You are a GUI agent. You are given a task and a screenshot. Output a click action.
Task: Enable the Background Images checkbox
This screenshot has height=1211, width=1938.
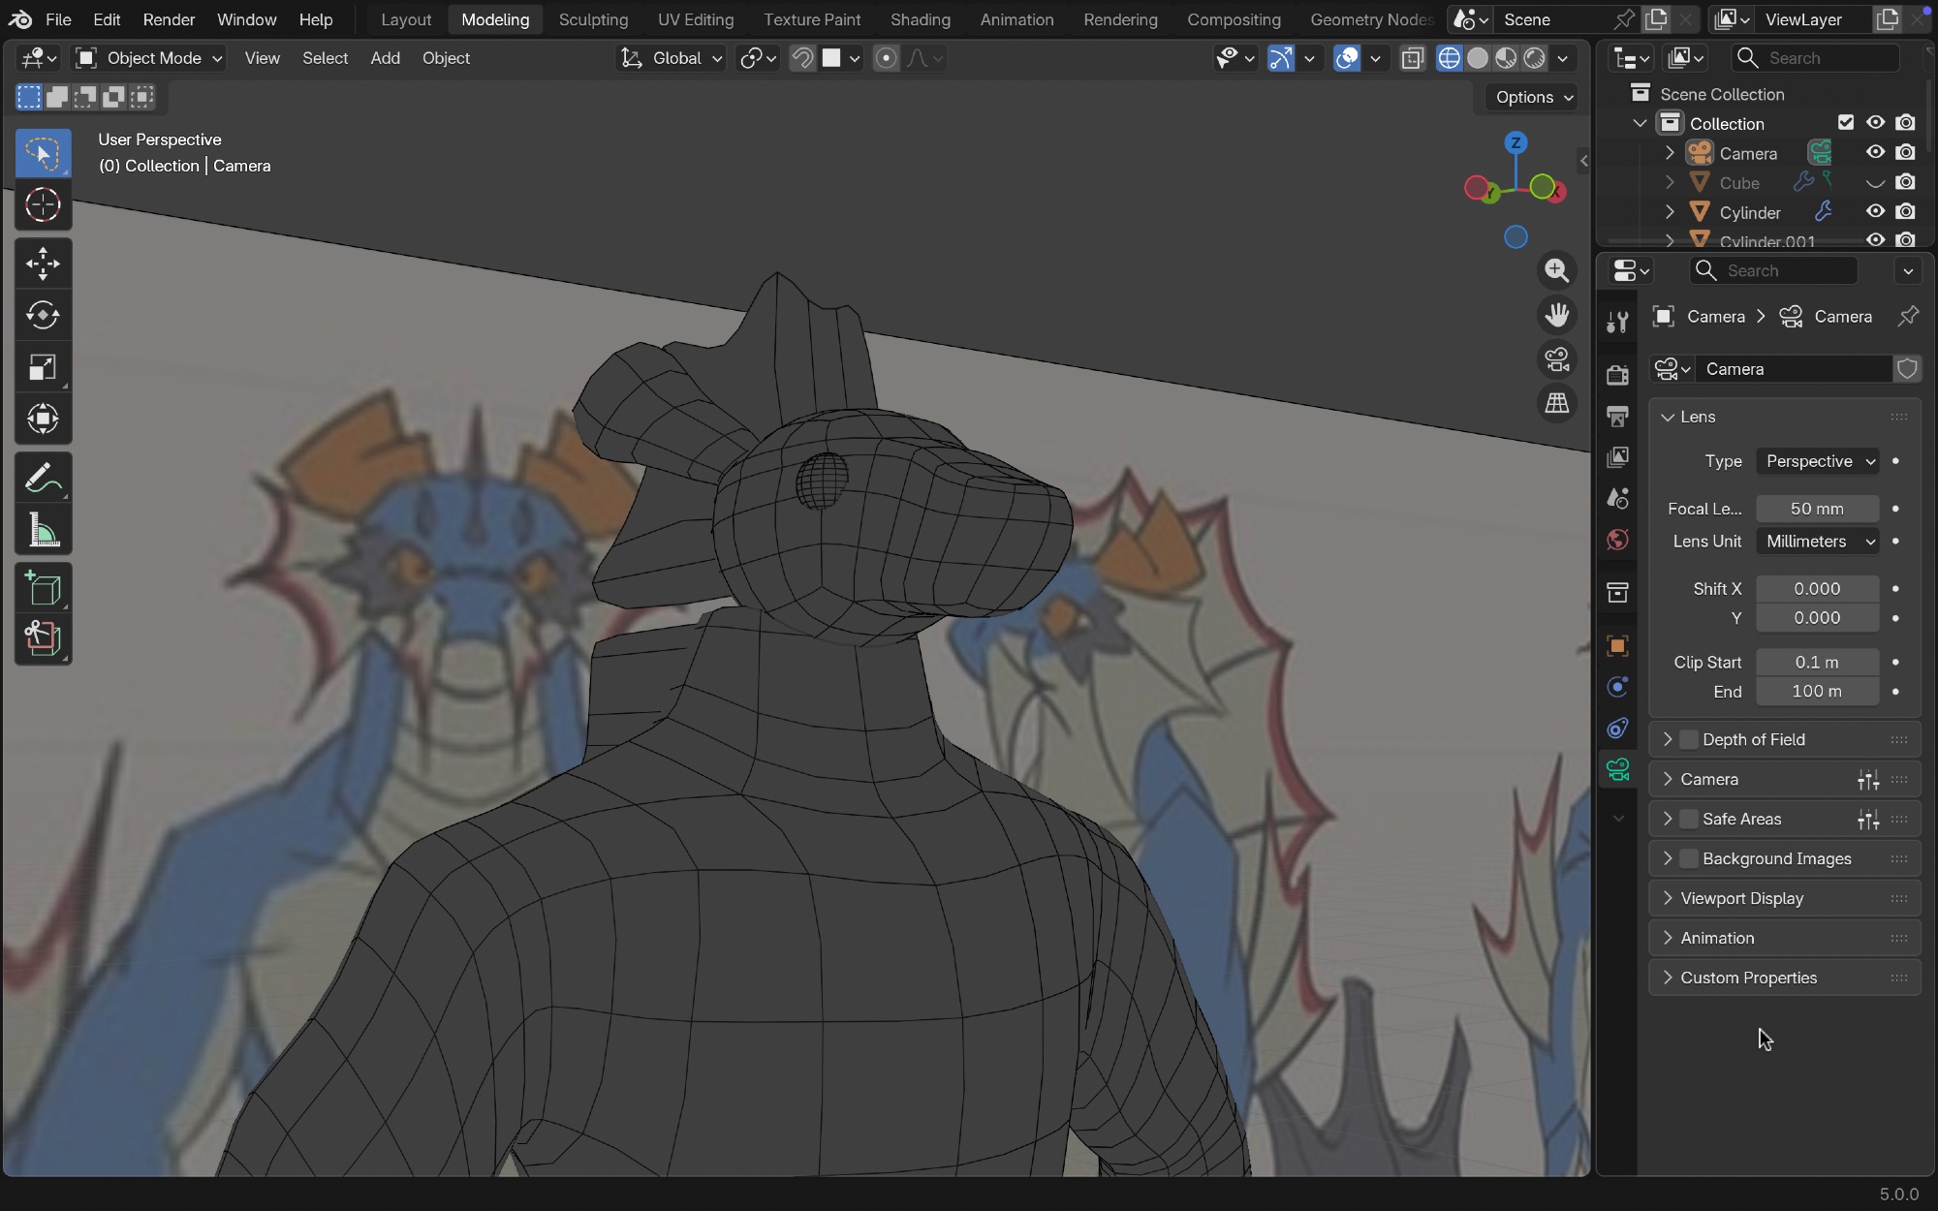coord(1689,858)
